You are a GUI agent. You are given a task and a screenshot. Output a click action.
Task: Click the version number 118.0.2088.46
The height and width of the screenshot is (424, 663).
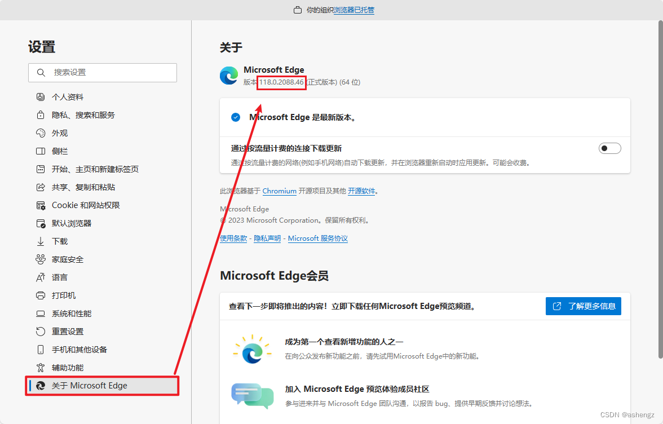tap(282, 82)
